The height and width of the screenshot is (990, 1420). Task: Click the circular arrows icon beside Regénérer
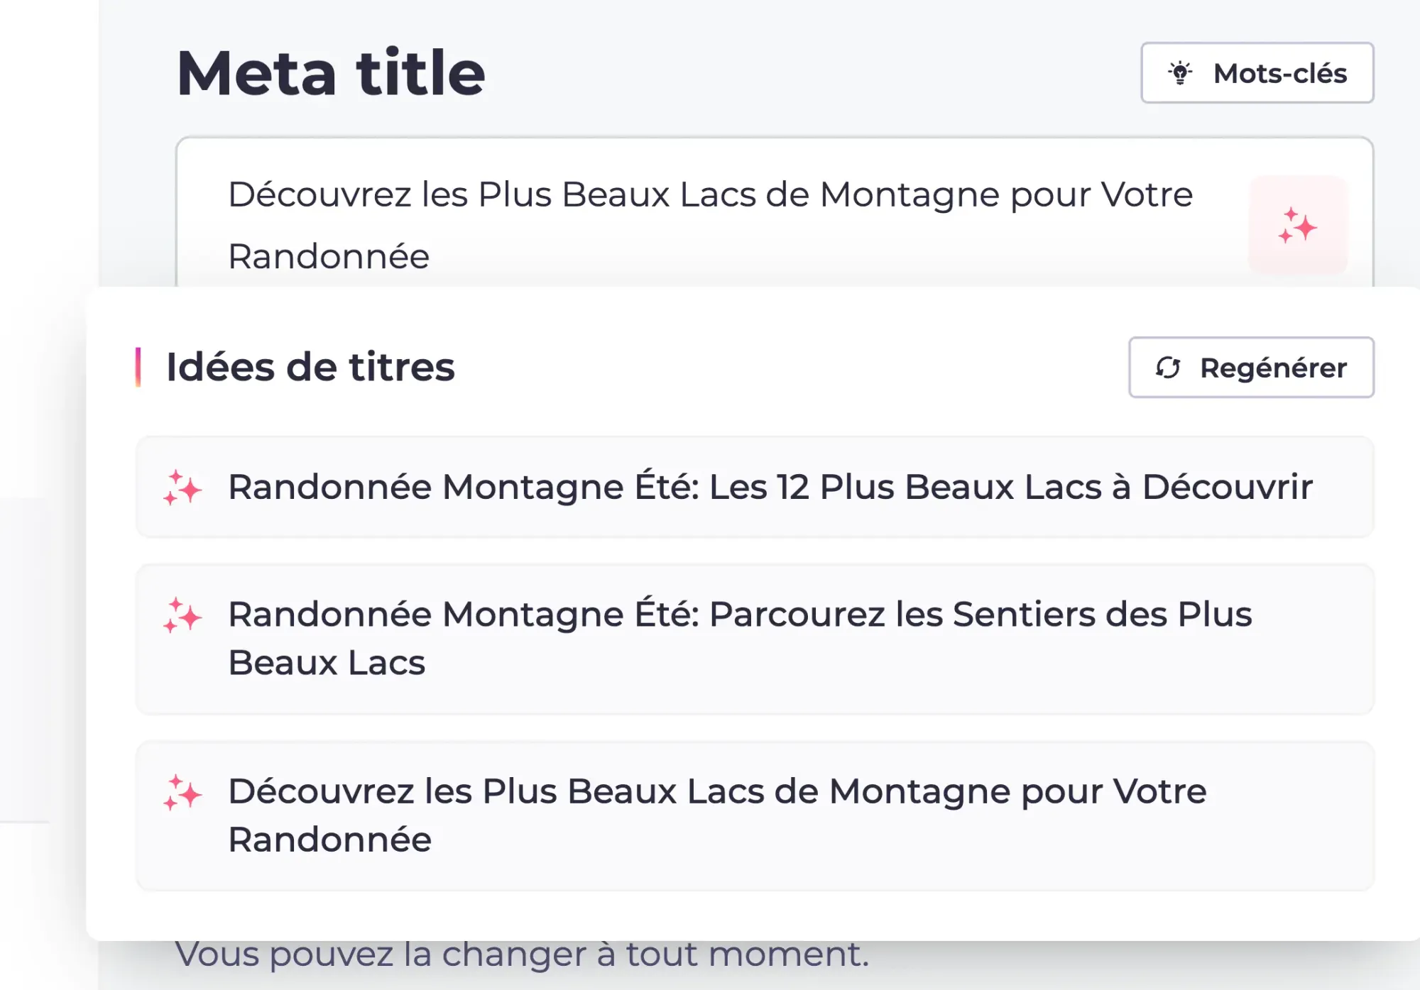pyautogui.click(x=1168, y=368)
